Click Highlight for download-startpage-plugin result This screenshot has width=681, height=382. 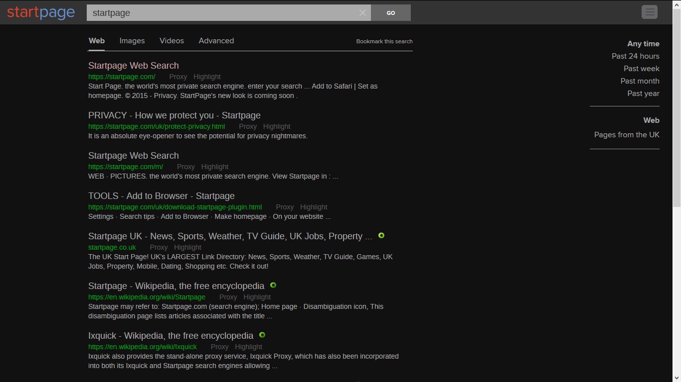tap(314, 207)
